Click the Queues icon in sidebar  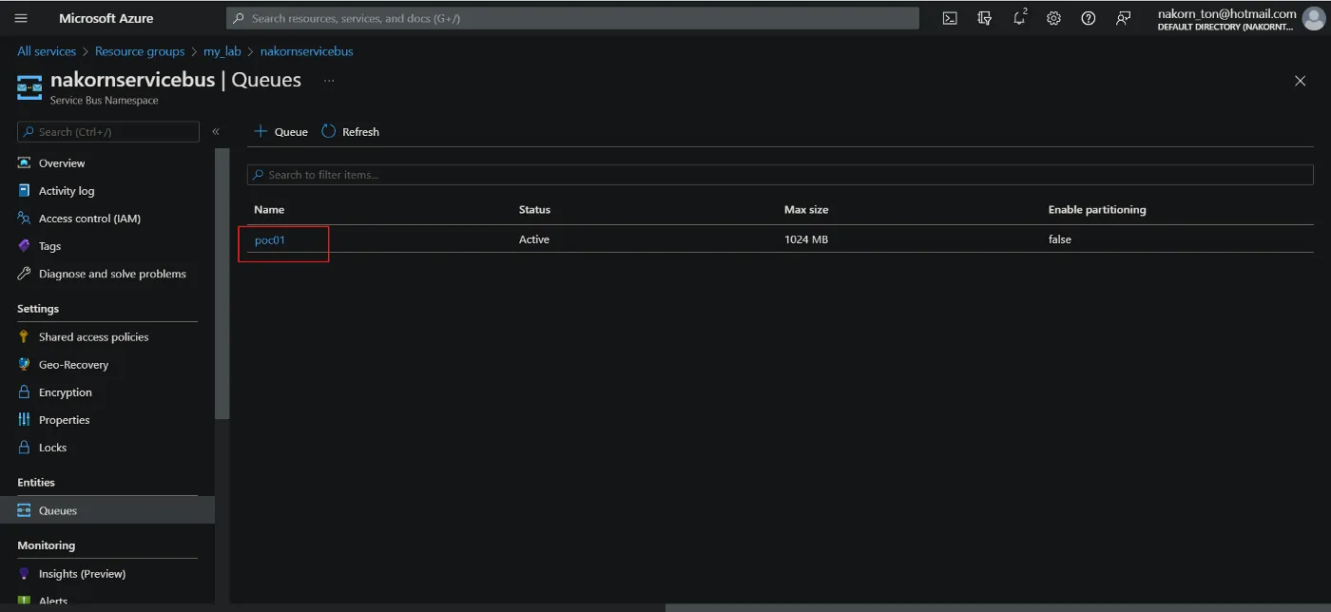click(25, 510)
